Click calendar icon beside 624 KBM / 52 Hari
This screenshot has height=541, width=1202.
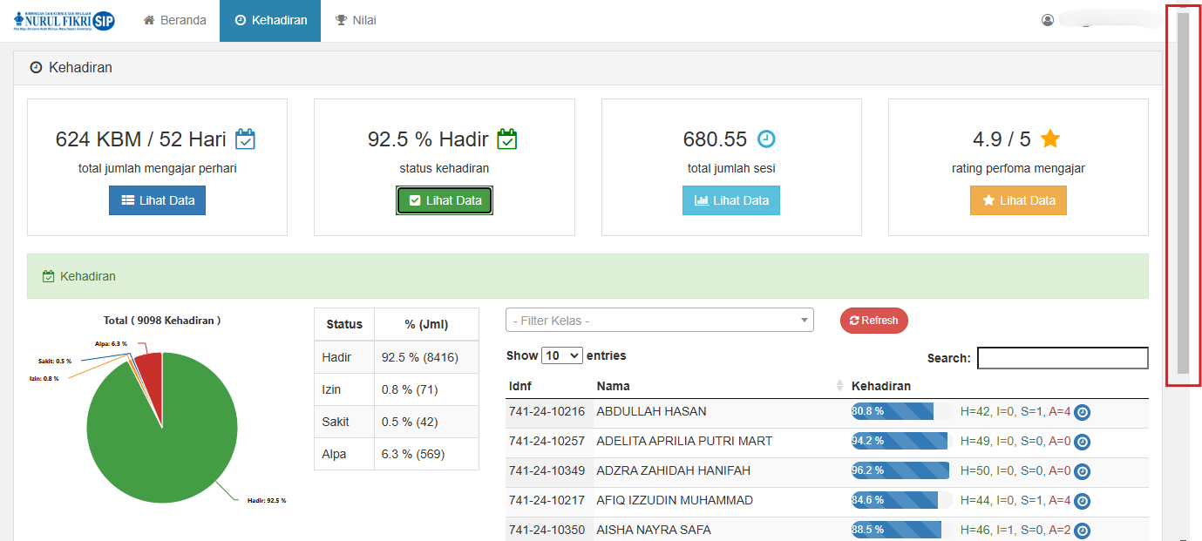tap(246, 139)
